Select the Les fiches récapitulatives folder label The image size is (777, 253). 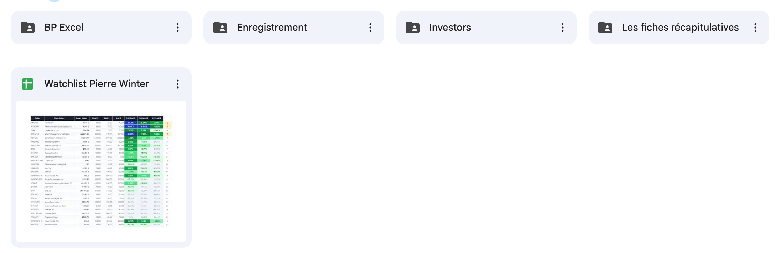[680, 28]
